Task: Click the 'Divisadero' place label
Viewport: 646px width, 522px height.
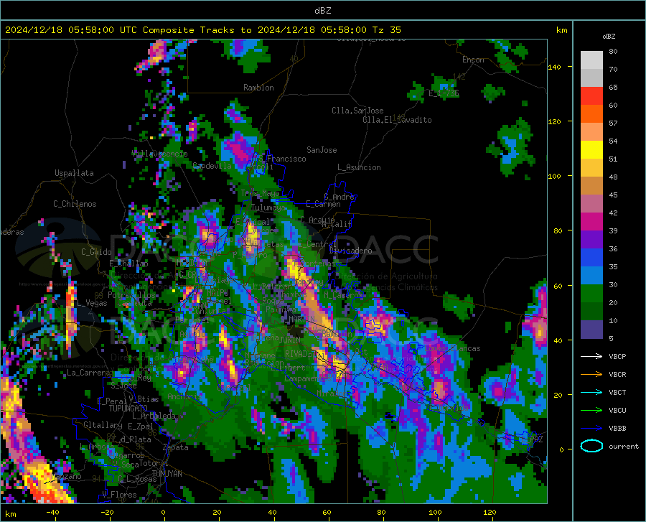Action: pyautogui.click(x=350, y=251)
